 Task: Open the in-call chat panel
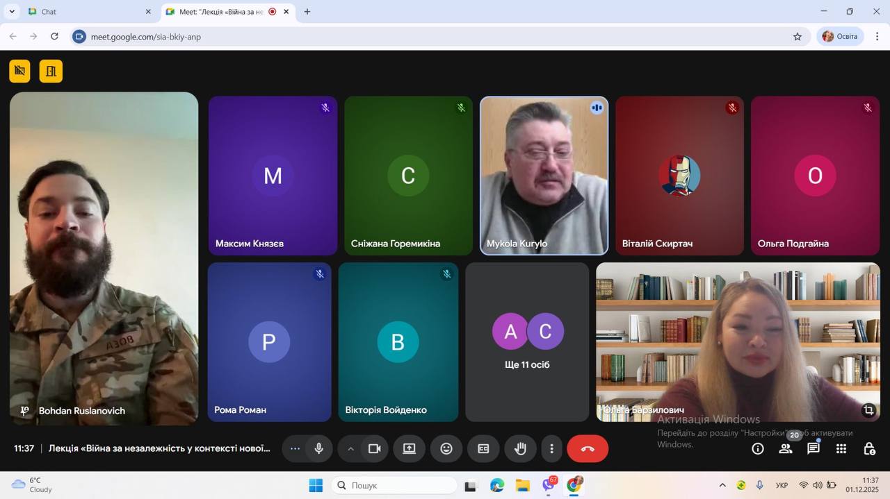coord(813,449)
